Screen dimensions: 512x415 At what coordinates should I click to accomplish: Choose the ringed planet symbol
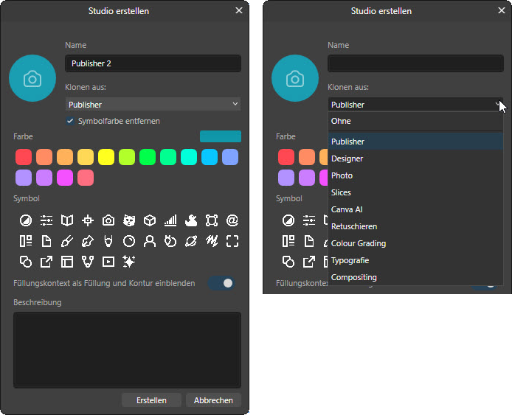coord(191,241)
